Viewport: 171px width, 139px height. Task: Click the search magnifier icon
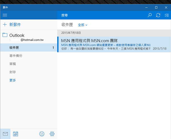[x=150, y=15]
